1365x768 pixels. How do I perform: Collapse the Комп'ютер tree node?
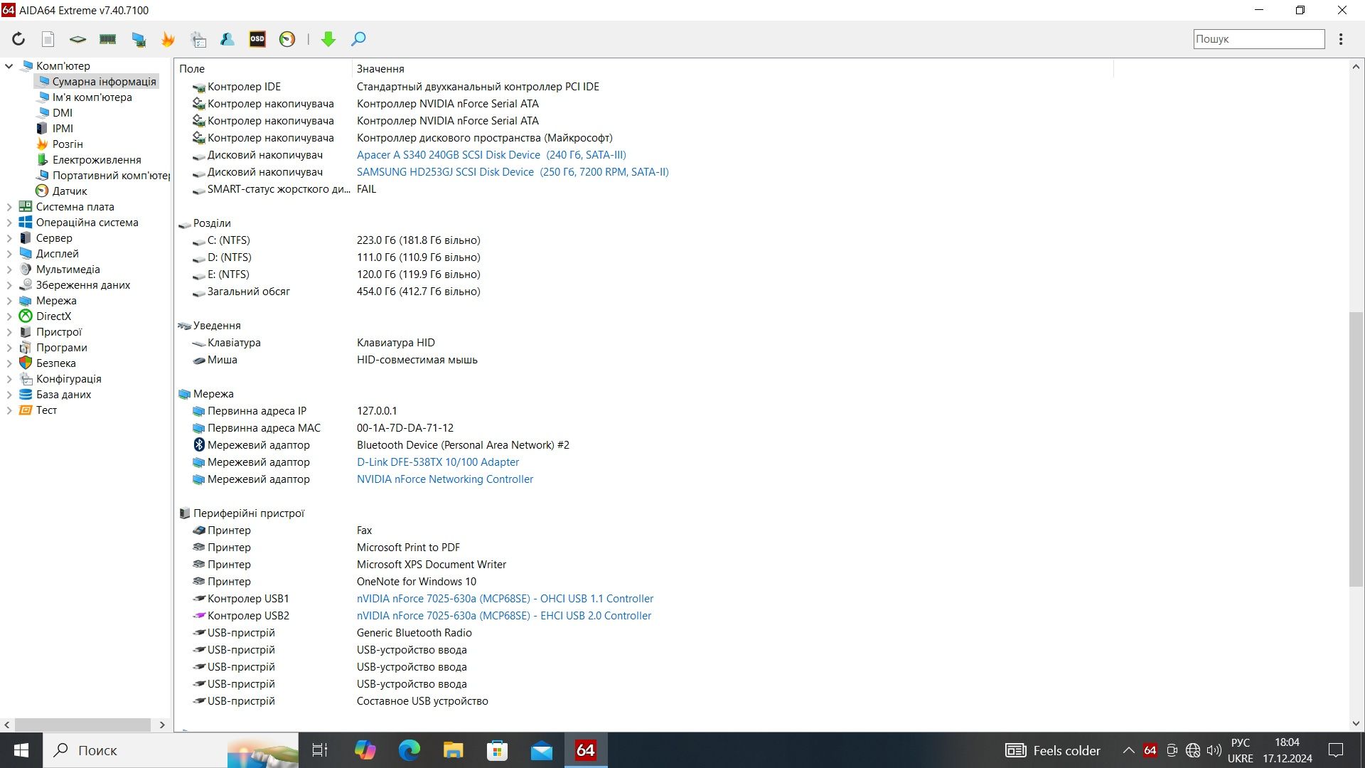(9, 66)
